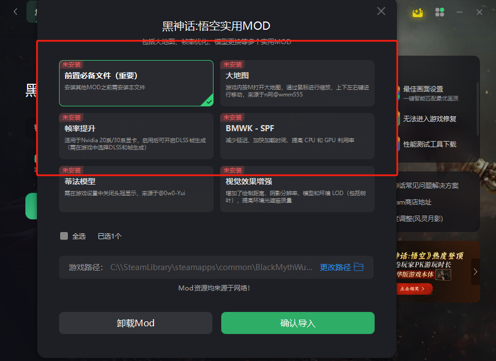Click the 最佳画面设置 tool icon
496x361 pixels.
(x=398, y=93)
